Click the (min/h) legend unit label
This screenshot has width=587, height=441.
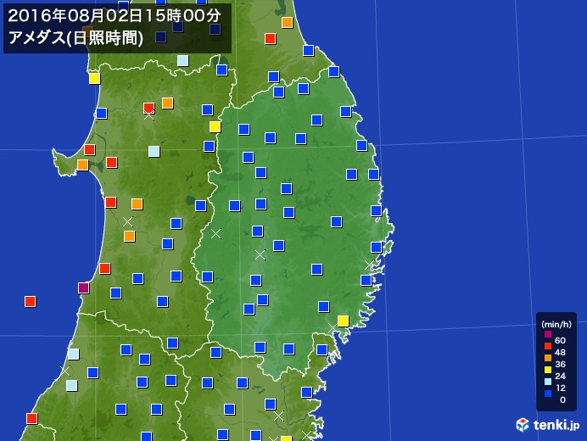556,325
